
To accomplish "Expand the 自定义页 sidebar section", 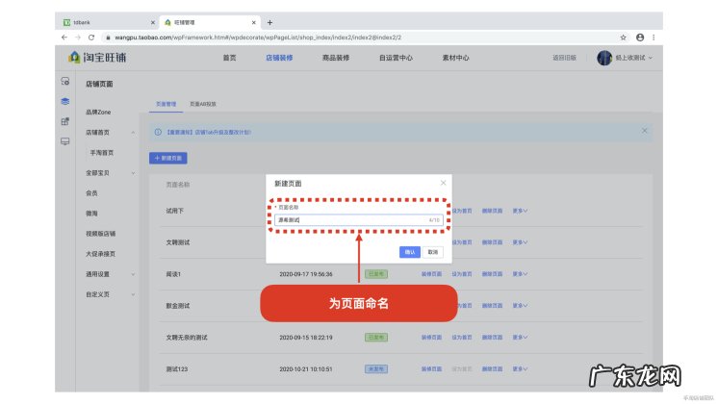I will tap(133, 294).
